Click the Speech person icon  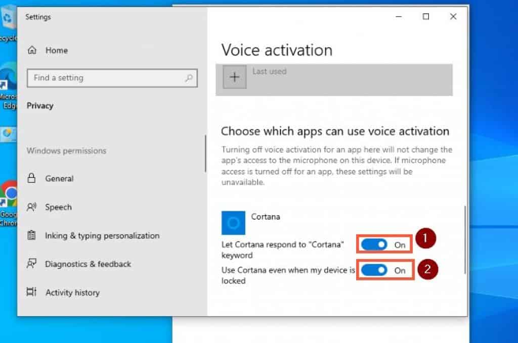(x=32, y=207)
